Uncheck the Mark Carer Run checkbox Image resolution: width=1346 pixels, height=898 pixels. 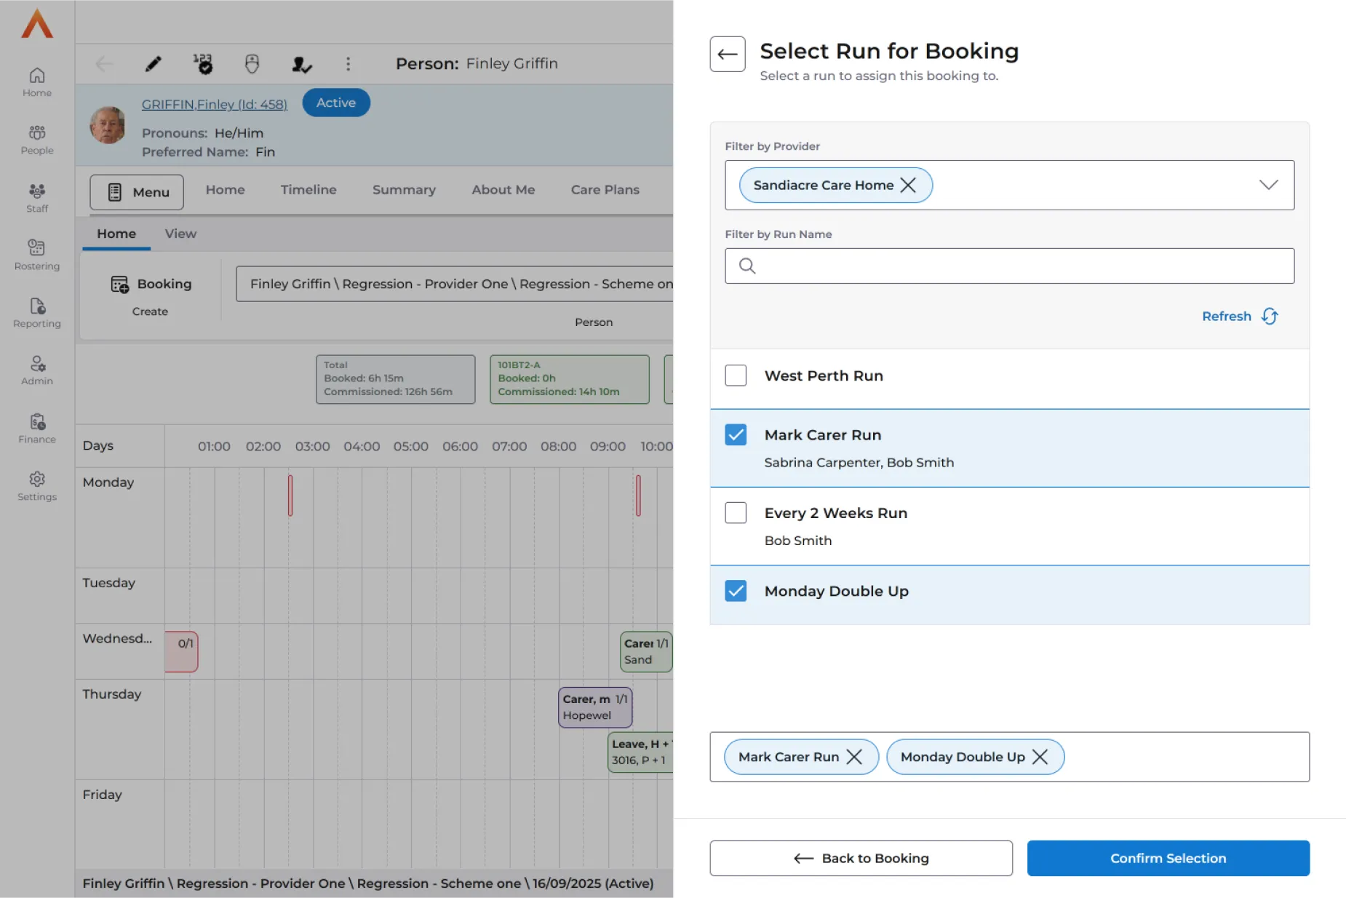(x=736, y=434)
